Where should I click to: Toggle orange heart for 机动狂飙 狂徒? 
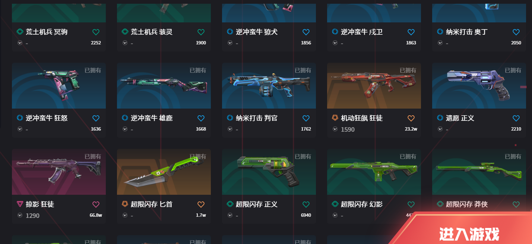[411, 118]
